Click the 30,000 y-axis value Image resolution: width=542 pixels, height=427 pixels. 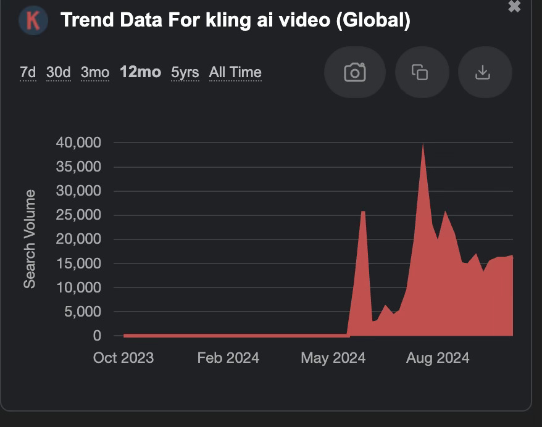[78, 191]
